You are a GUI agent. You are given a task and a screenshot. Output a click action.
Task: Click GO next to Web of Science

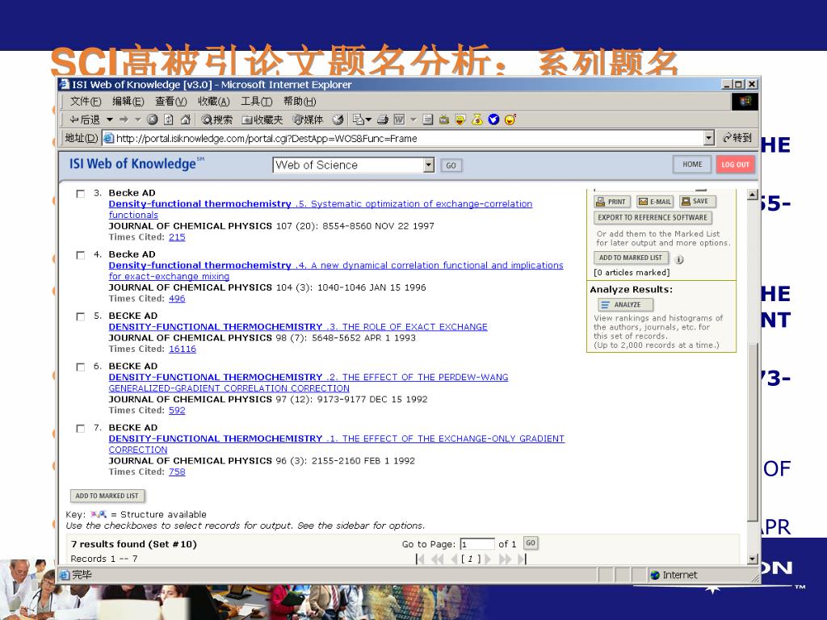click(451, 165)
